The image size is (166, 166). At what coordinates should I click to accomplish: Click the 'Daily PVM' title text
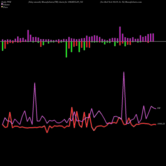[6, 2]
